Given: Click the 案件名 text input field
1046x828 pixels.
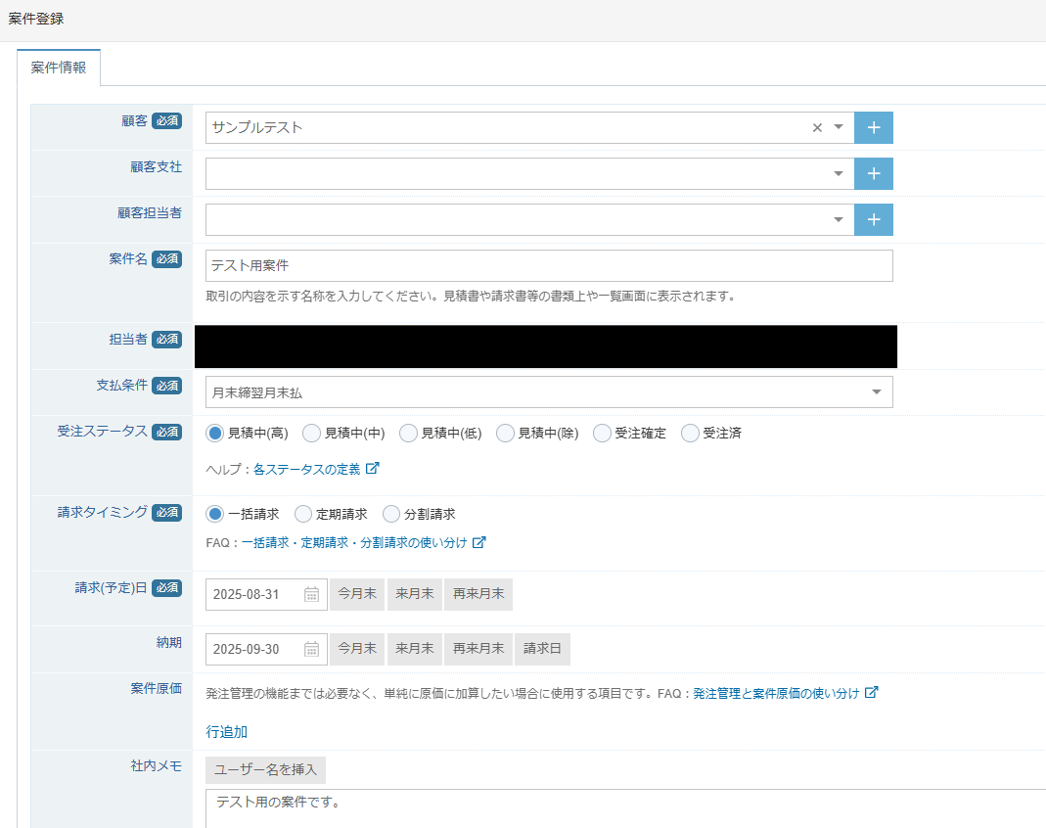Looking at the screenshot, I should point(548,265).
